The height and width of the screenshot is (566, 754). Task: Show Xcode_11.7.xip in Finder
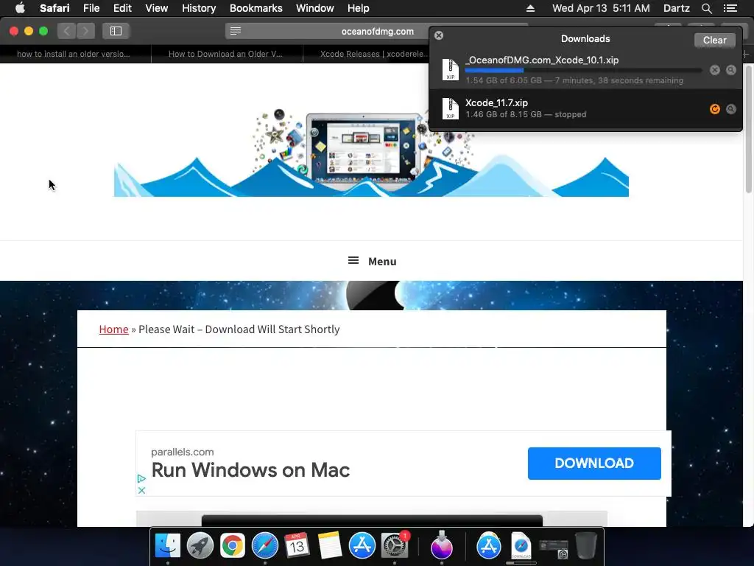point(731,109)
